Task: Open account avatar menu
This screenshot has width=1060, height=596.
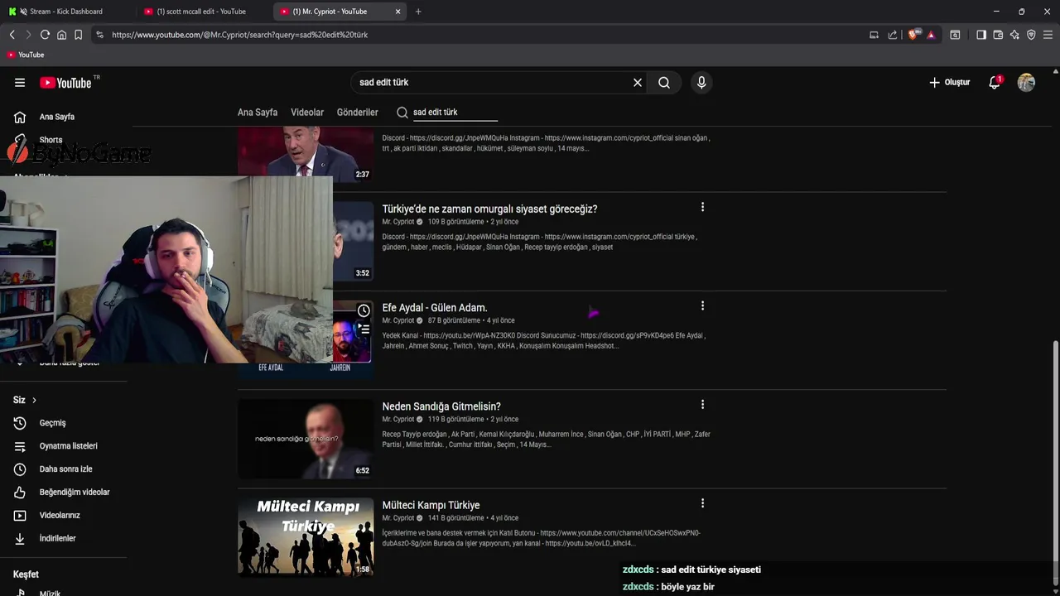Action: pyautogui.click(x=1027, y=83)
